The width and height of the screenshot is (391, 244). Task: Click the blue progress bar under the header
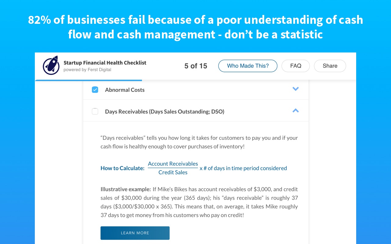[x=89, y=80]
